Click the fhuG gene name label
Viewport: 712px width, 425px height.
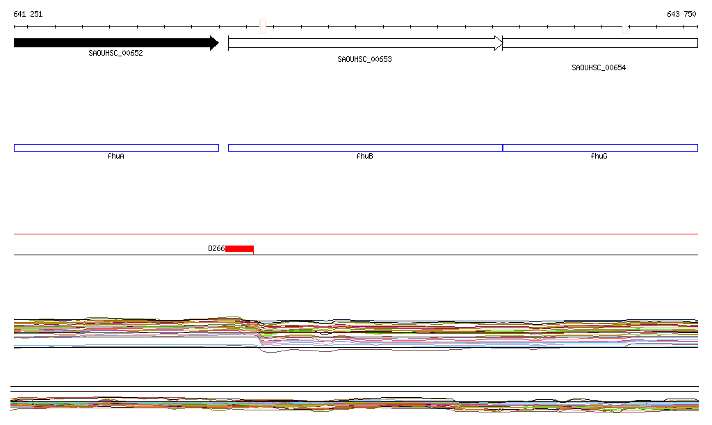coord(599,157)
